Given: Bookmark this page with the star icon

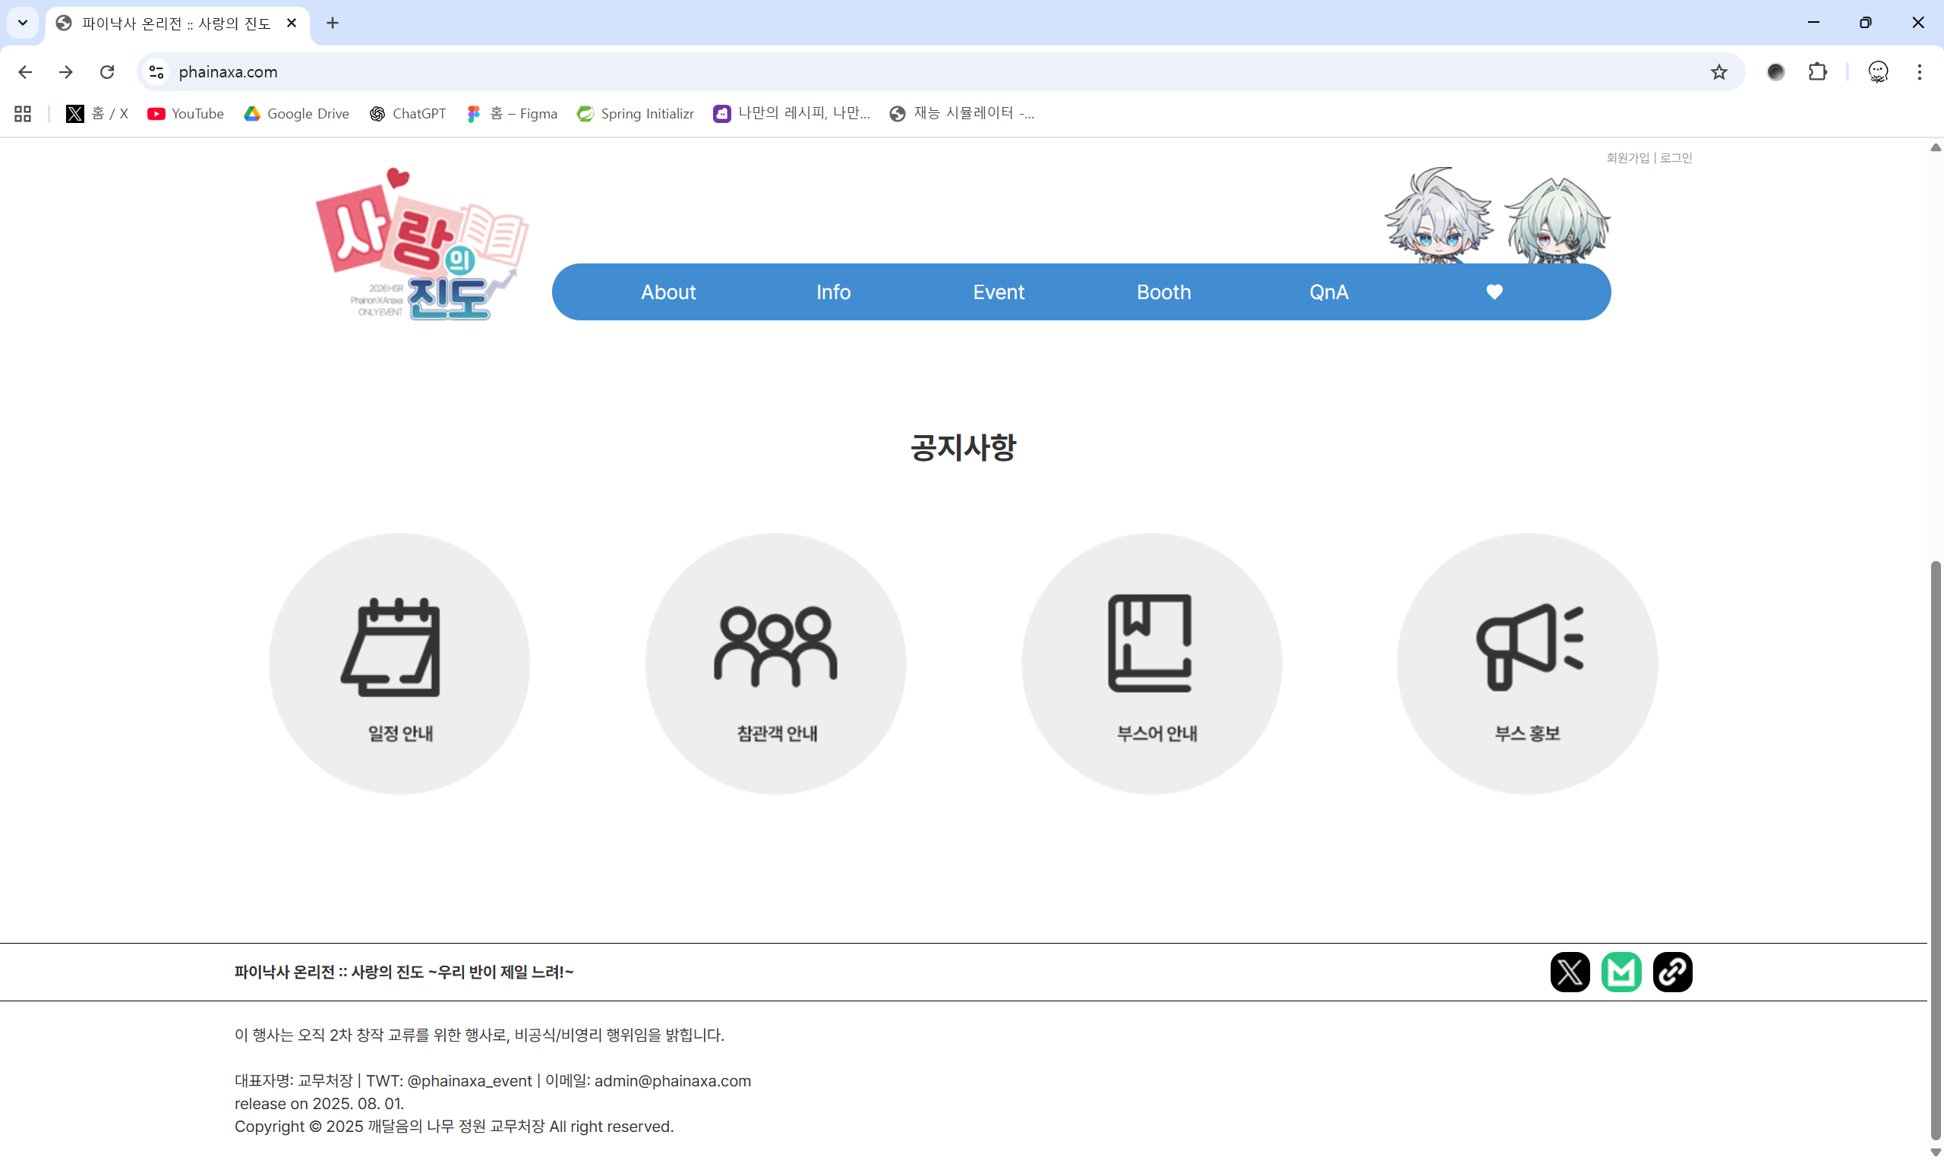Looking at the screenshot, I should (1718, 72).
